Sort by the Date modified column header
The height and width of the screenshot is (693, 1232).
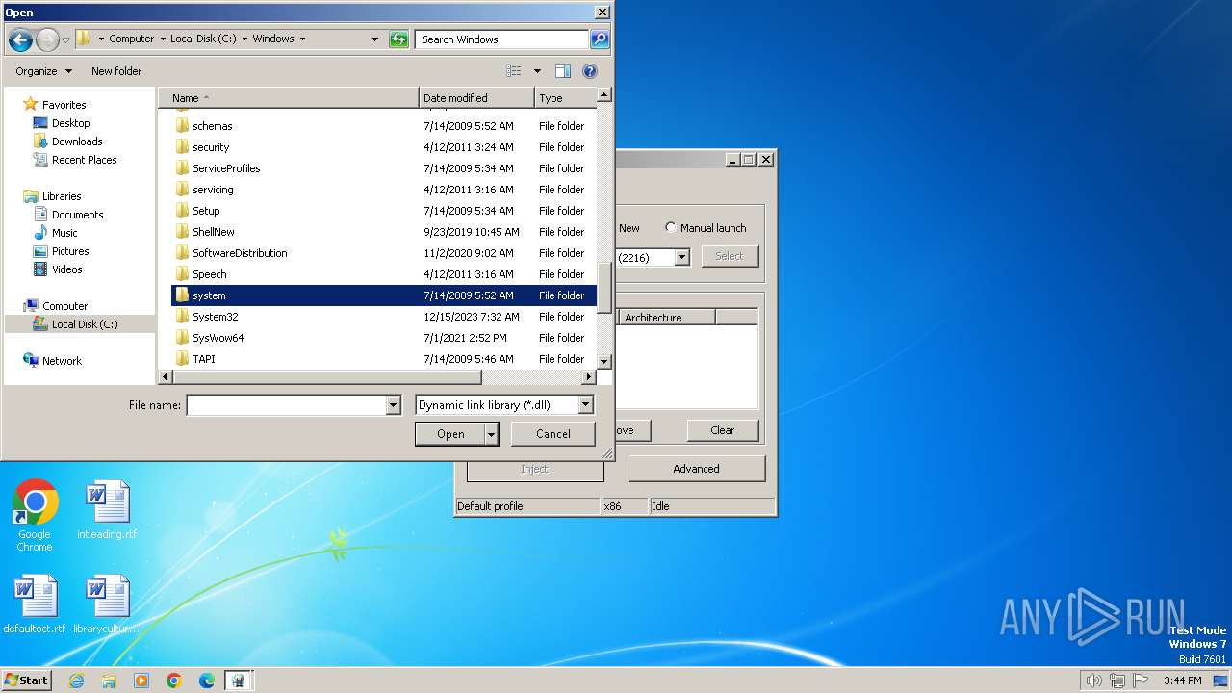tap(477, 98)
